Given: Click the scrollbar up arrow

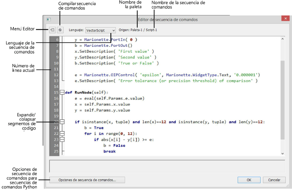Looking at the screenshot, I should pos(282,39).
